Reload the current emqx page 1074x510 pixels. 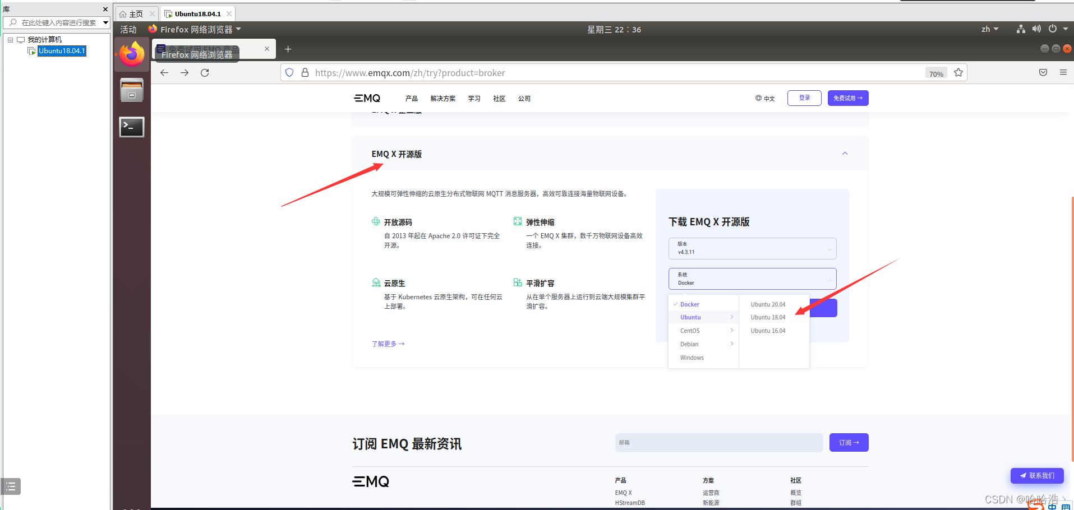point(205,73)
